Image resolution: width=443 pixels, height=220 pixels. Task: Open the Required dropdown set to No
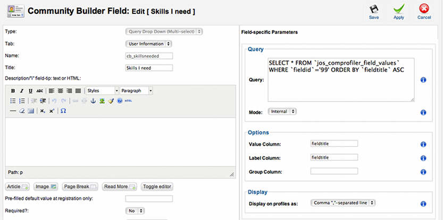135,211
